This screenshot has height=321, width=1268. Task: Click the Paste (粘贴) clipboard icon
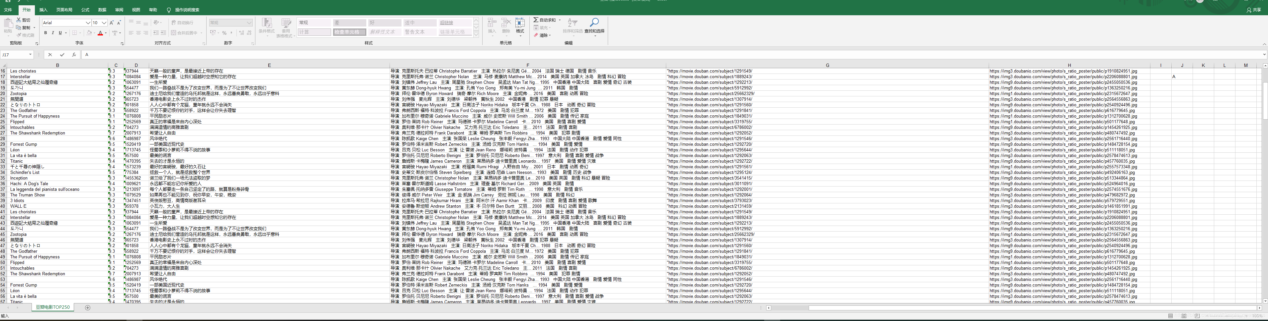click(x=8, y=24)
